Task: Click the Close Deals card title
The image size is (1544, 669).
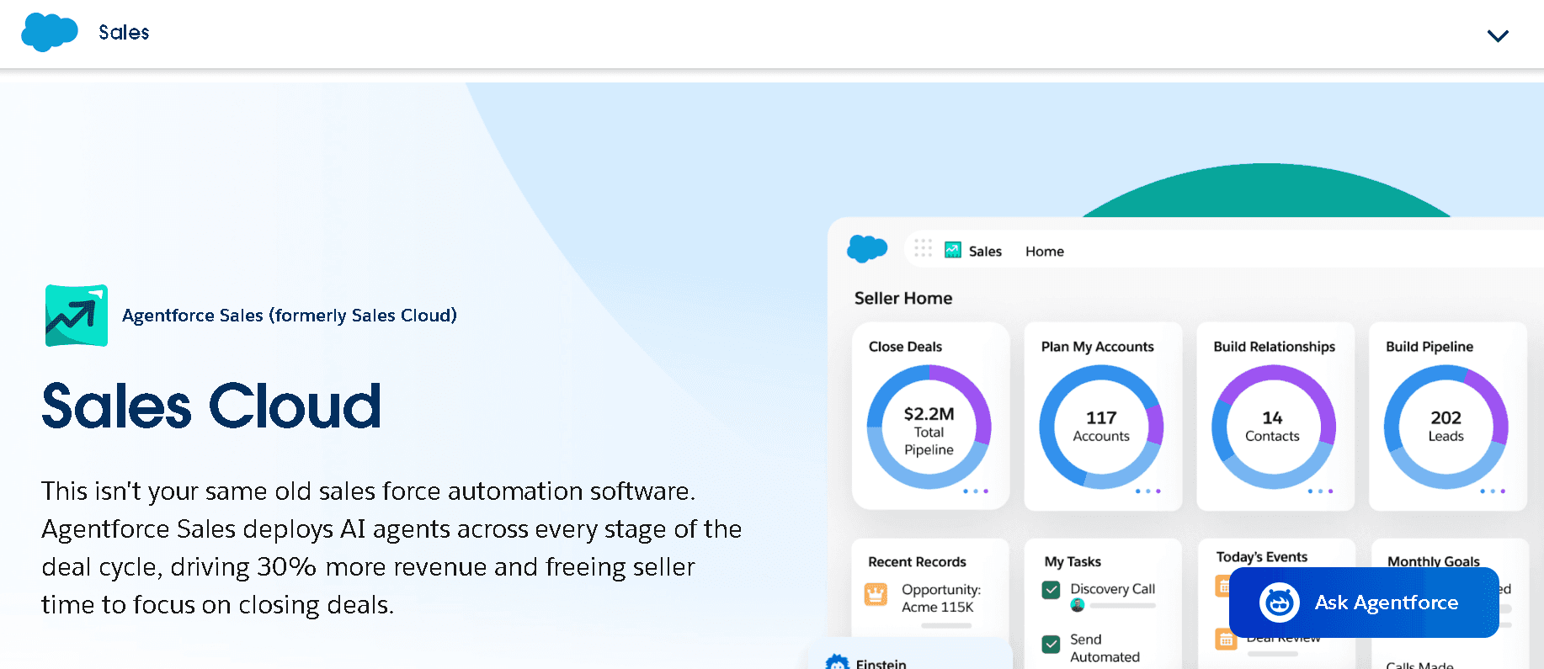Action: [x=905, y=347]
